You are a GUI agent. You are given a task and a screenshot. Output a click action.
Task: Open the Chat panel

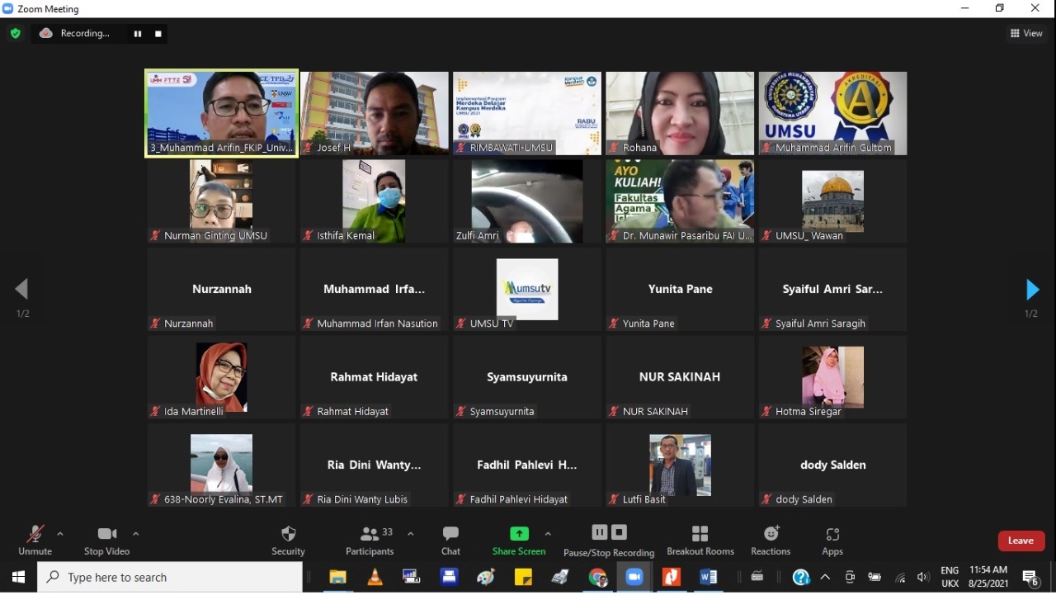coord(450,540)
